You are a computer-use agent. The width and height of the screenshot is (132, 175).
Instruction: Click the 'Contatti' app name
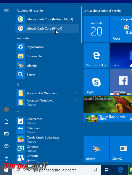click(32, 156)
